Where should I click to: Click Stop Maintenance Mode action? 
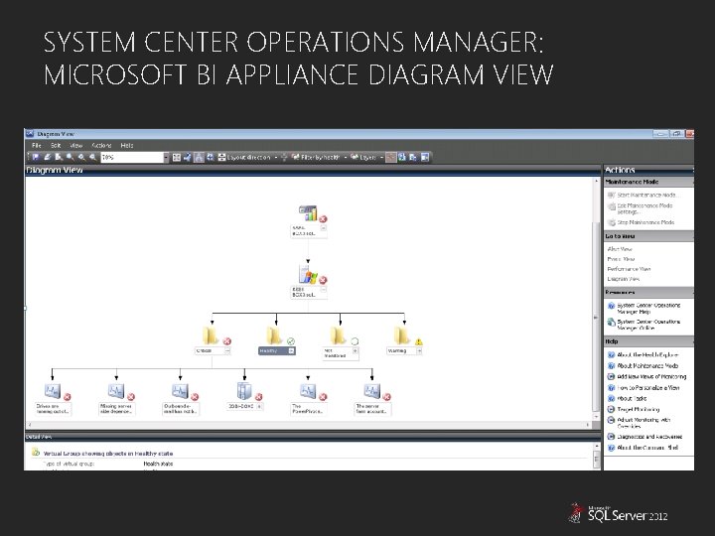(641, 222)
